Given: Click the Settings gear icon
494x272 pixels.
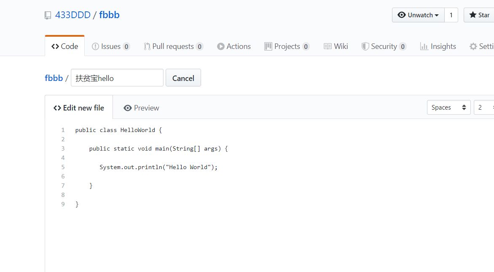Looking at the screenshot, I should 473,46.
